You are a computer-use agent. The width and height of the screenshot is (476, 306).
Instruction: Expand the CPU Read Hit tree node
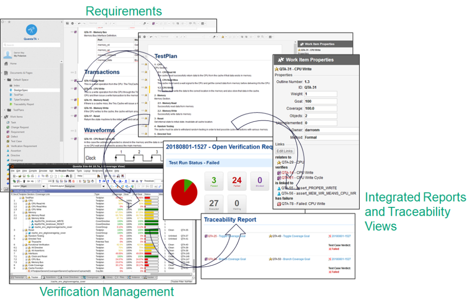coord(26,204)
